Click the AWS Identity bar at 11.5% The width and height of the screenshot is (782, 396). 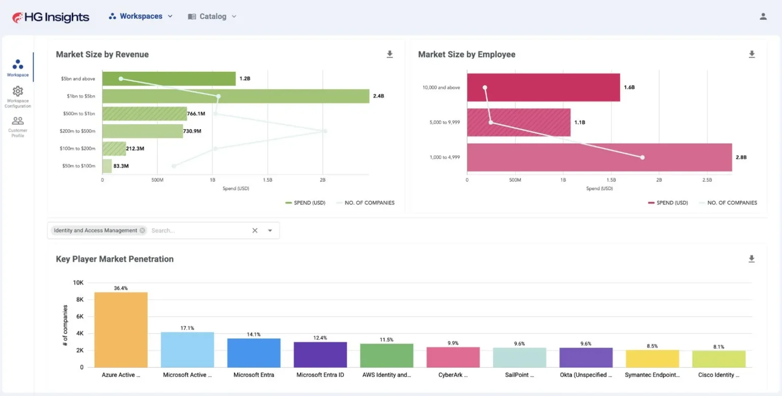pos(386,355)
